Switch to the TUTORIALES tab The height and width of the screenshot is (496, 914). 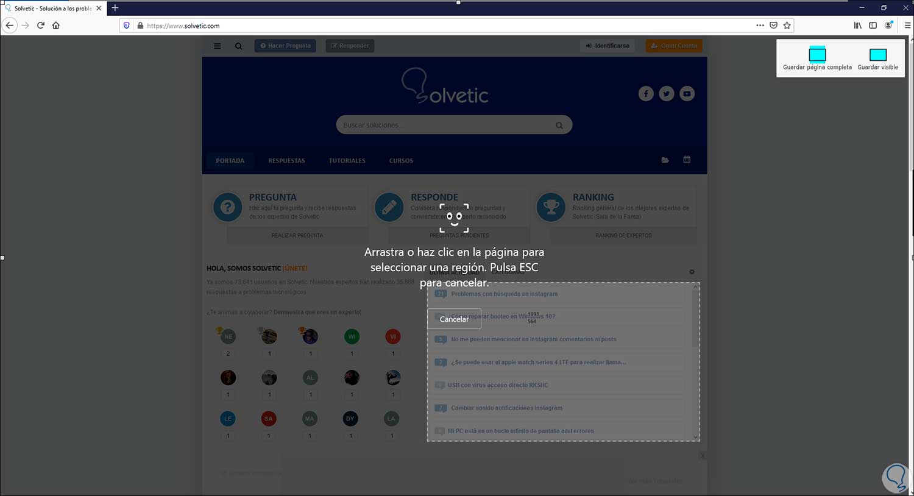[347, 160]
